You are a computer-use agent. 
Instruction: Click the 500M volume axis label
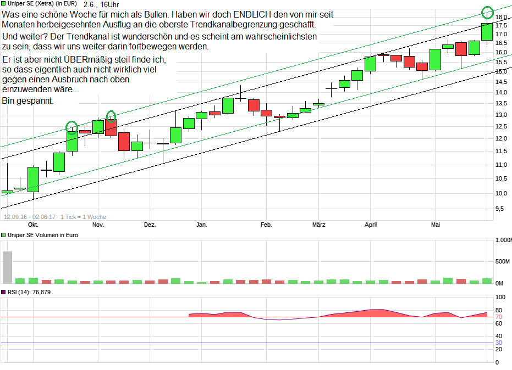click(503, 261)
